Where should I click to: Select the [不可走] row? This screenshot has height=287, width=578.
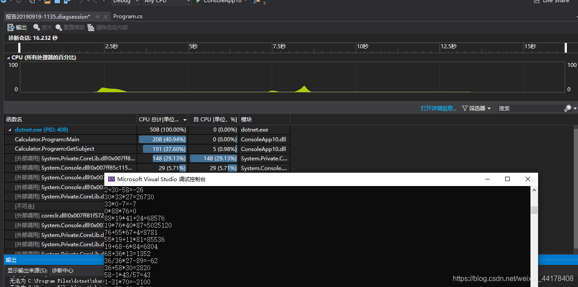(54, 206)
